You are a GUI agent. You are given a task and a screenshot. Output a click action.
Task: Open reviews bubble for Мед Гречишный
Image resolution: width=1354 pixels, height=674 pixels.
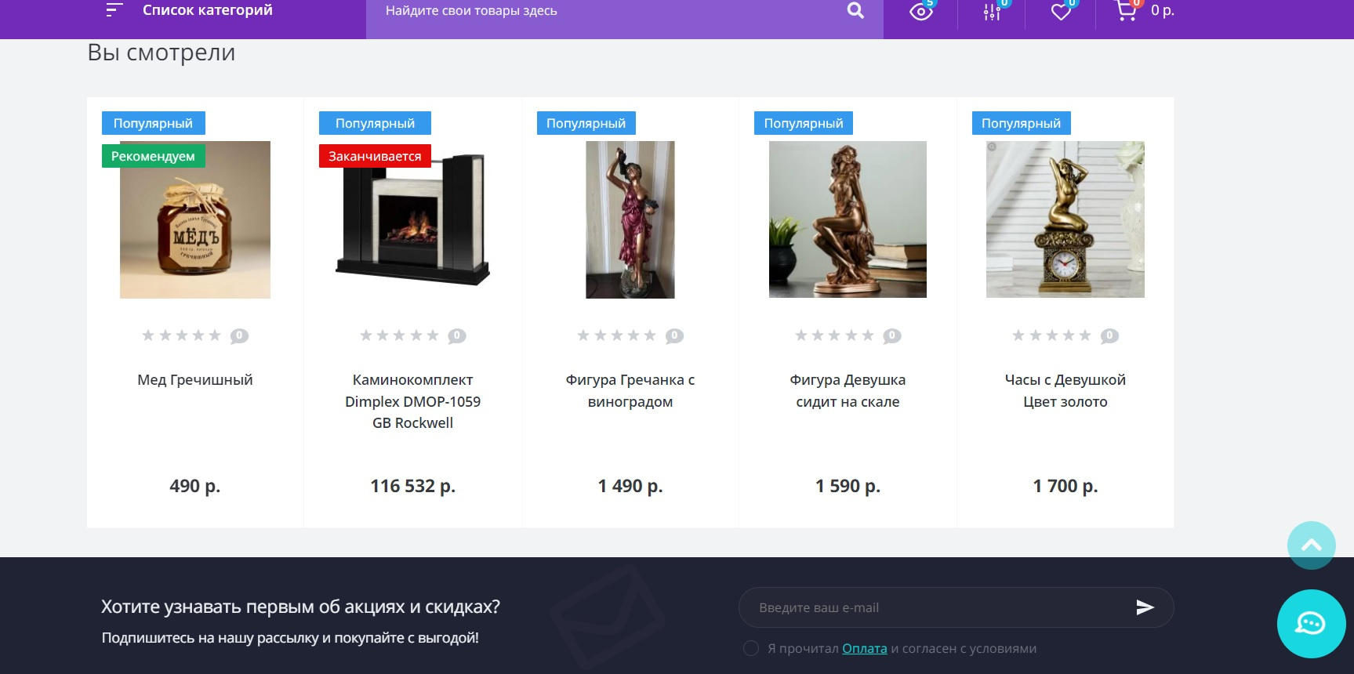239,336
